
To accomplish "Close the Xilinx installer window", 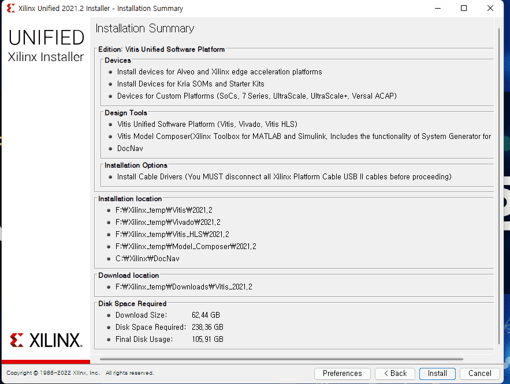I will 490,8.
